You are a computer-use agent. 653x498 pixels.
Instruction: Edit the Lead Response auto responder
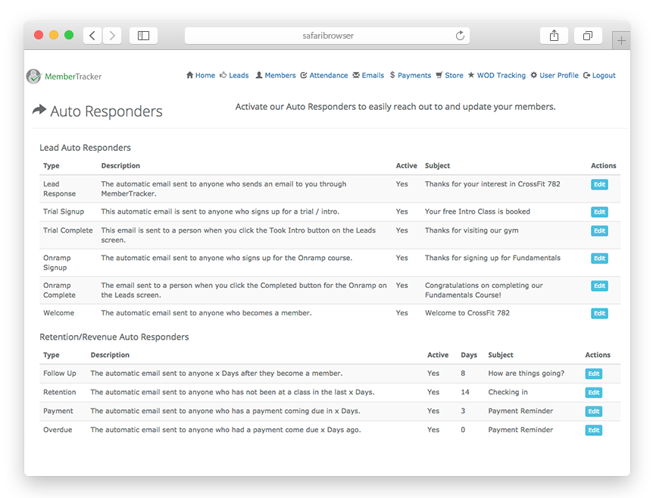(x=599, y=185)
